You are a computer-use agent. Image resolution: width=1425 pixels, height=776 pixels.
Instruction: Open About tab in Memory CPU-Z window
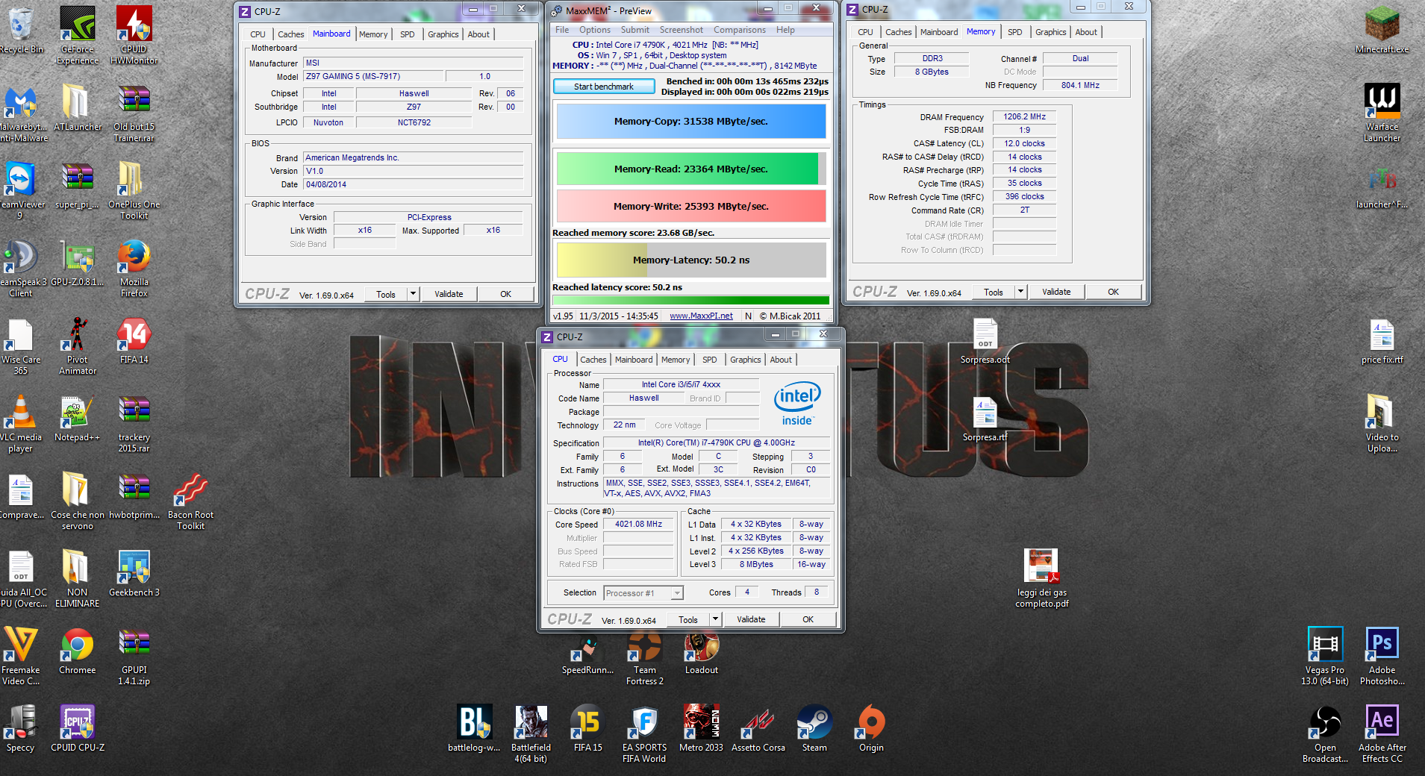(x=1086, y=32)
